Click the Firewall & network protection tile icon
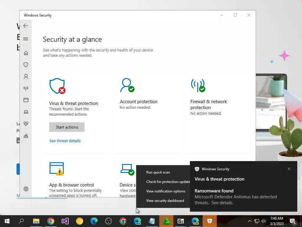 coord(198,85)
